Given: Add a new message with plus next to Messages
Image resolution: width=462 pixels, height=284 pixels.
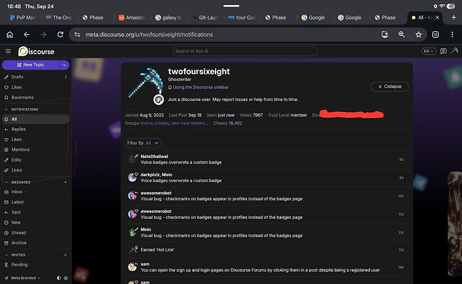Looking at the screenshot, I should coord(66,182).
